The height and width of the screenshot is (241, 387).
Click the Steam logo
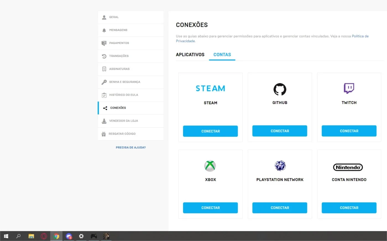(210, 88)
